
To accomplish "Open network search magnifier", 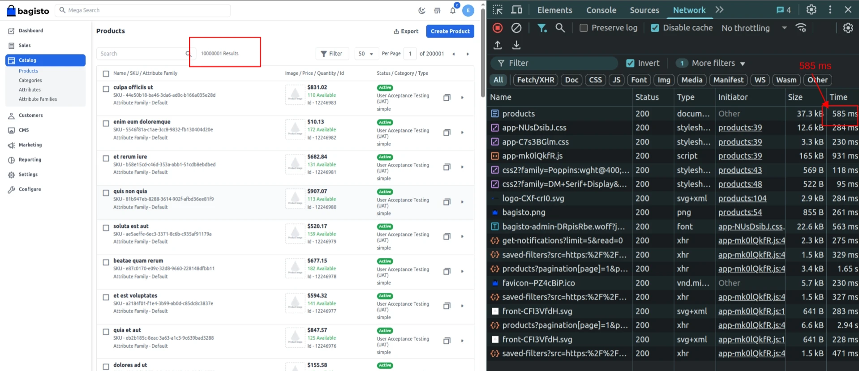I will pyautogui.click(x=560, y=28).
